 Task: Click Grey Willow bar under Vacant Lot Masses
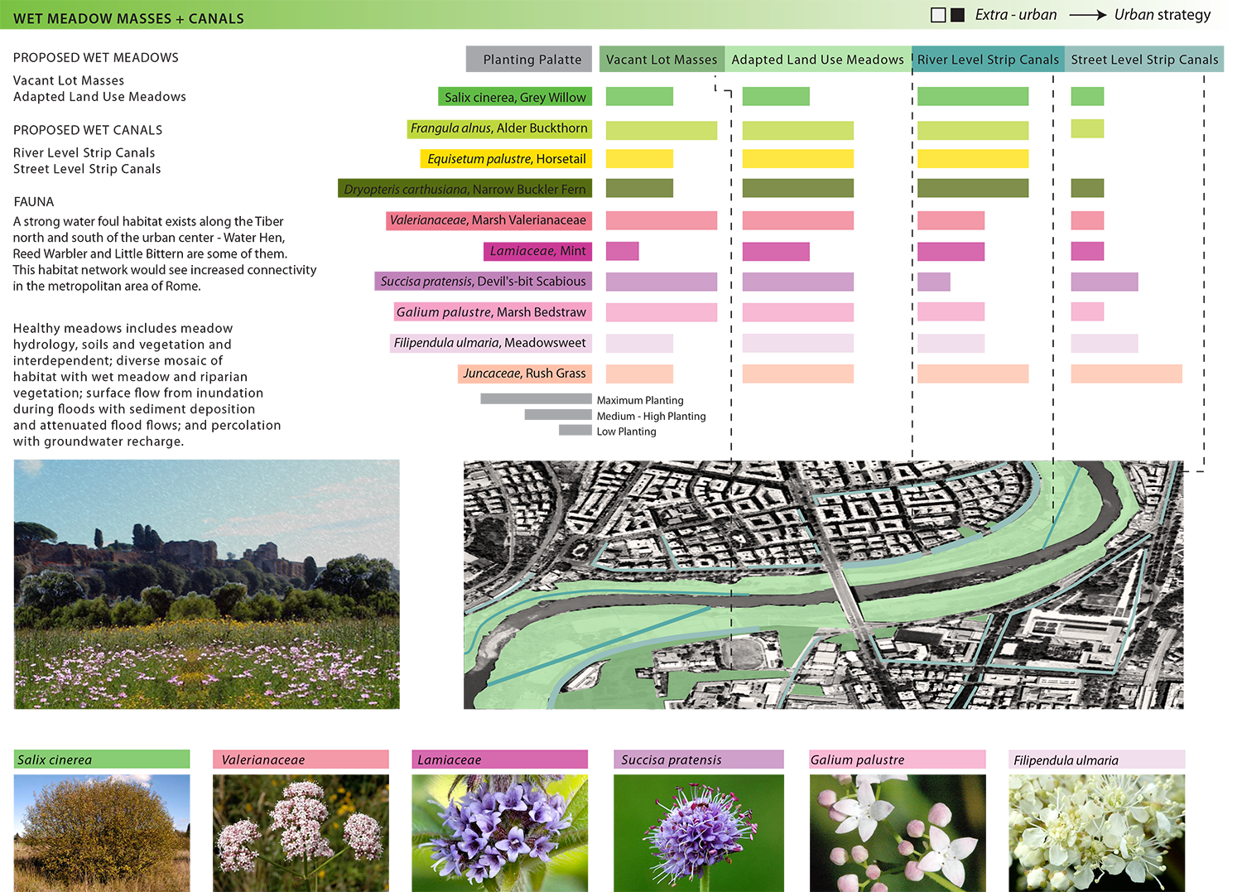639,96
